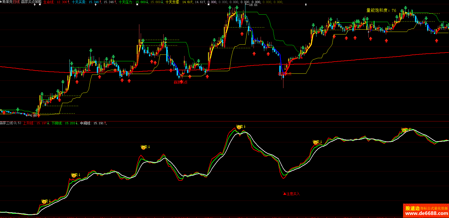
Task: Click the 生命线 legend label
Action: click(49, 2)
